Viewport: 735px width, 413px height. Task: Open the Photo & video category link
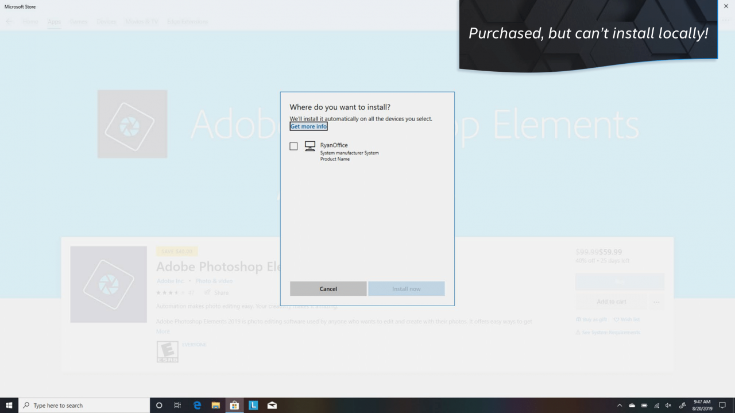point(214,281)
